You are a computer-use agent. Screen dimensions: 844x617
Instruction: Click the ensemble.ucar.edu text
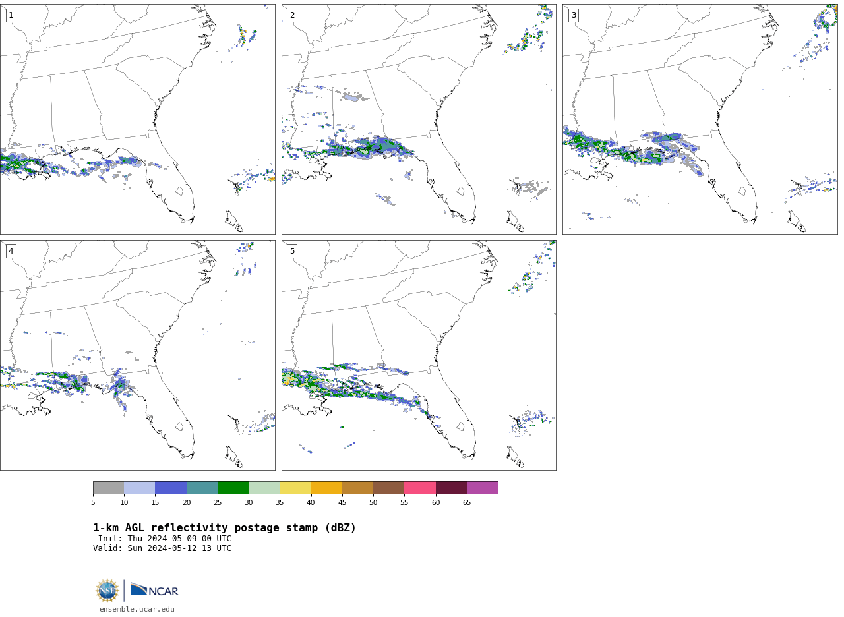pos(137,609)
